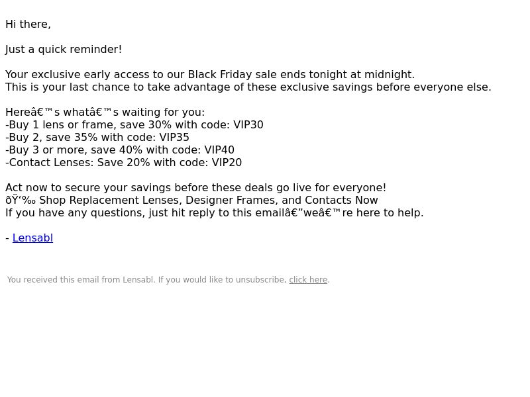Click the 'Buy 1 lens or frame' offer line
This screenshot has height=397, width=530.
click(134, 125)
